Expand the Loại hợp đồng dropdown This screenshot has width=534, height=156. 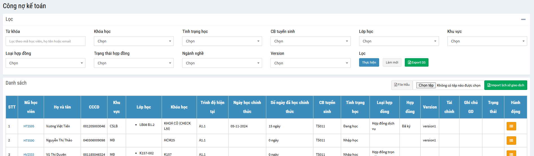pos(45,63)
